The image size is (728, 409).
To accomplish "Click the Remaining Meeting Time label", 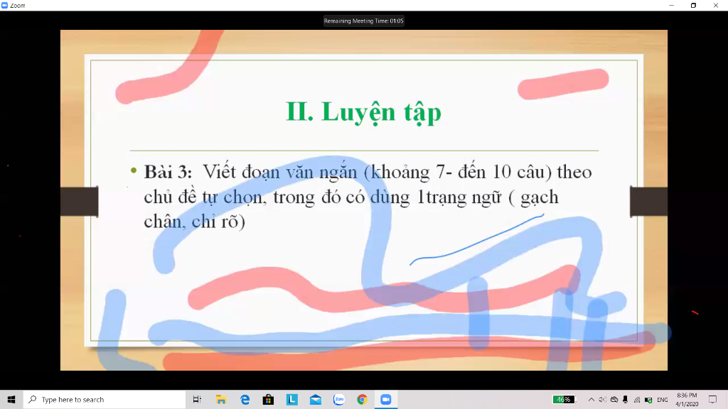I will 363,21.
